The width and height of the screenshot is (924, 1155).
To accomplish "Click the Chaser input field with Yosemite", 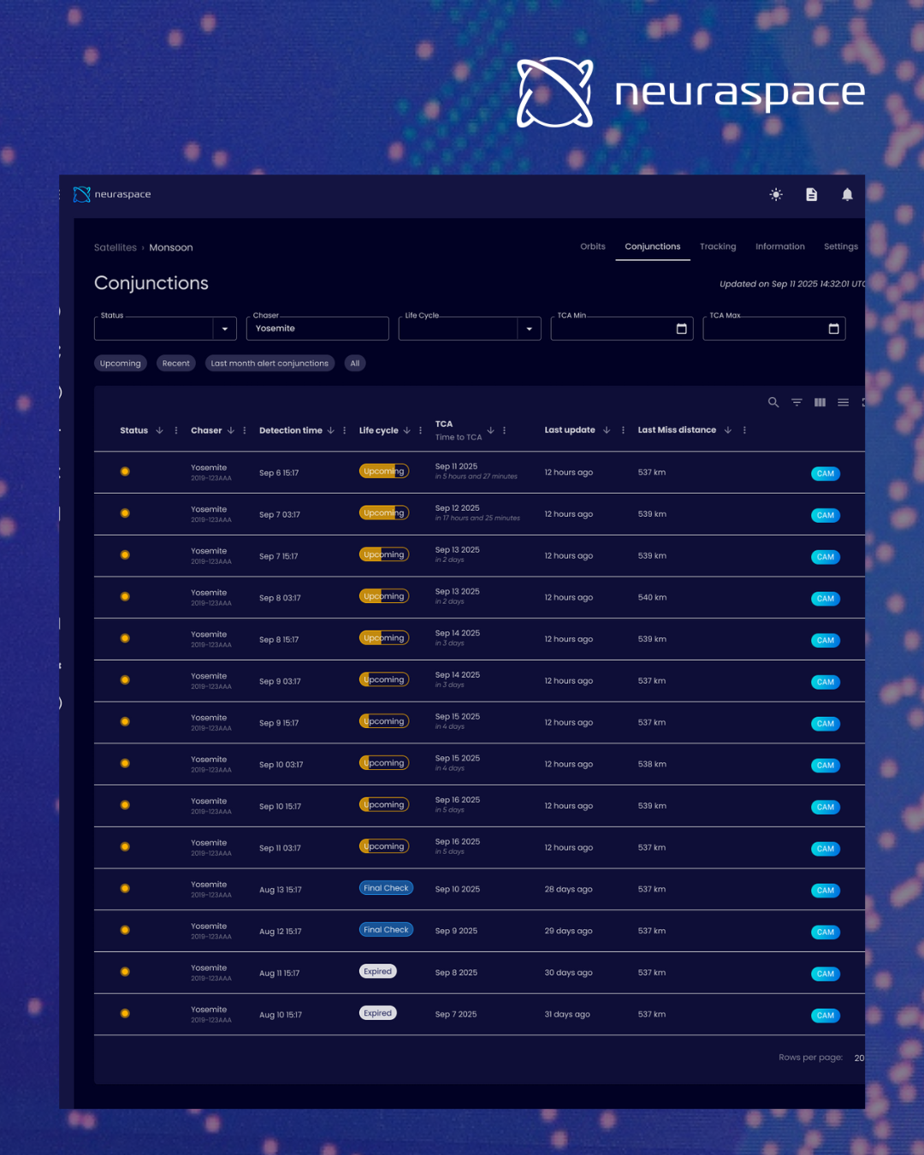I will 317,329.
